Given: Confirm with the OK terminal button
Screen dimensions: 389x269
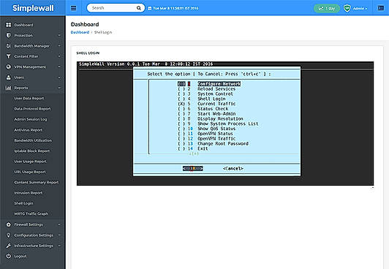Looking at the screenshot, I should 193,169.
